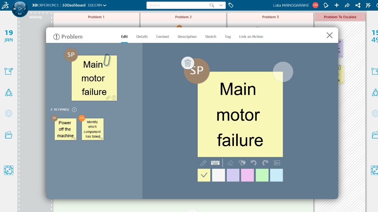Open the tag icon in top bar
Image resolution: width=378 pixels, height=212 pixels.
point(231,5)
